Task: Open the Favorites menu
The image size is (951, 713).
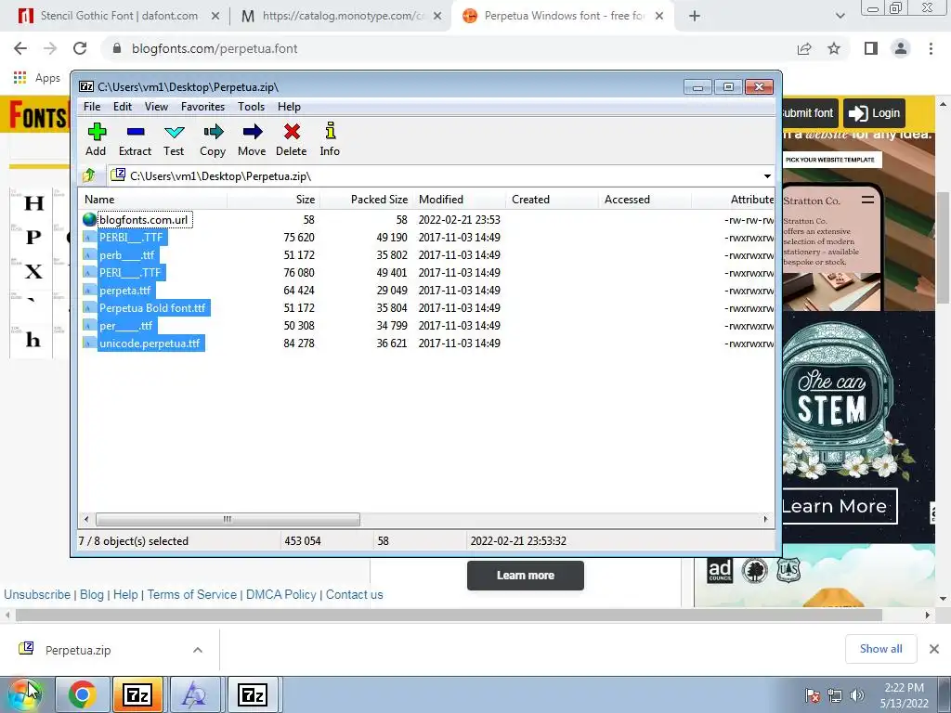Action: [202, 107]
